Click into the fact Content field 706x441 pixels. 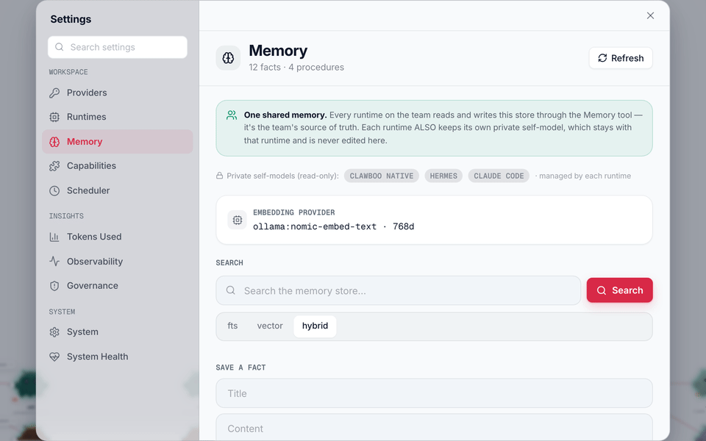tap(434, 428)
